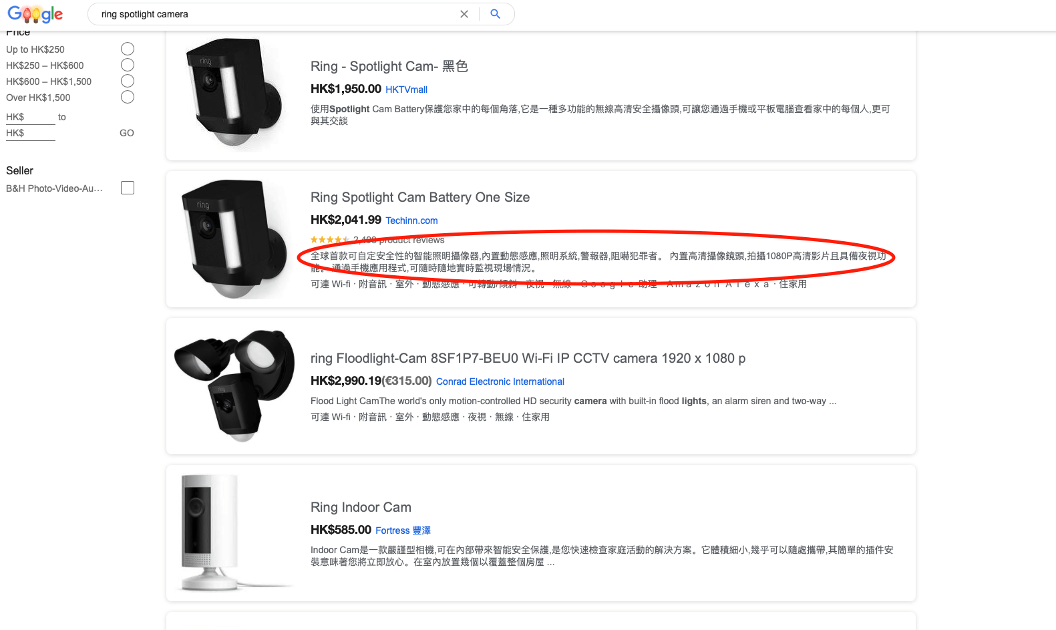
Task: Open the star rating product reviews
Action: (377, 240)
